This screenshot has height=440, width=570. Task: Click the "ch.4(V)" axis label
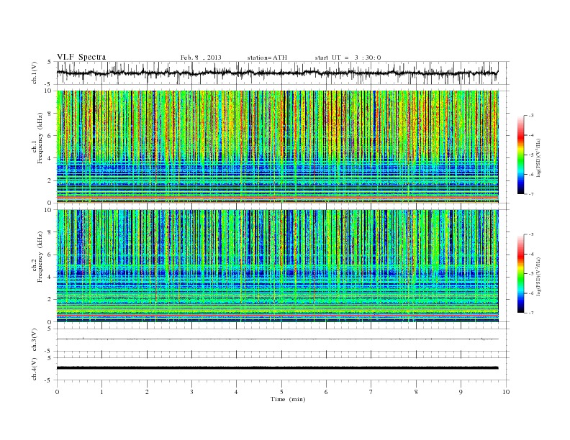tap(35, 370)
